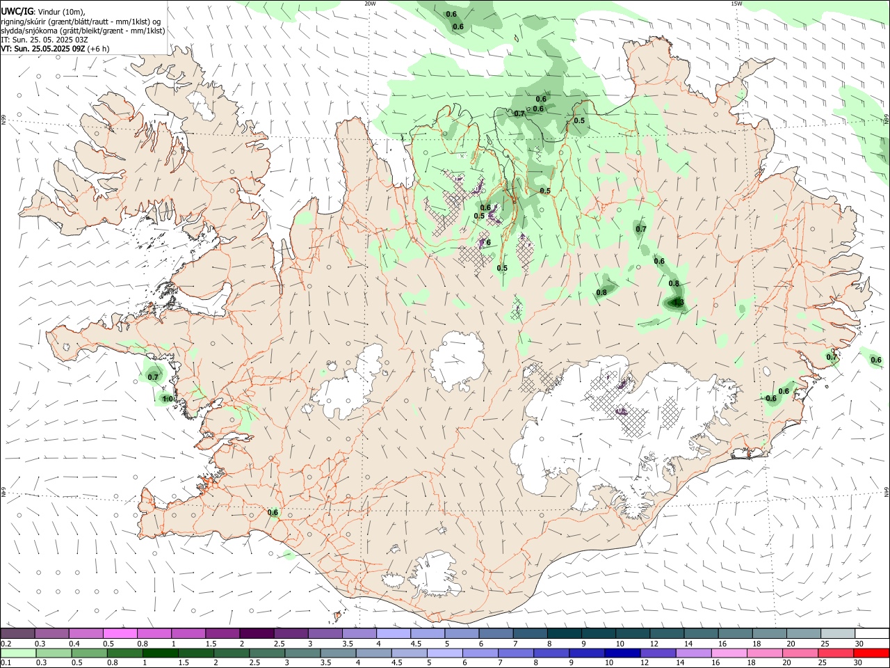Select the light pink swatch labeled 16 in lower legend
The width and height of the screenshot is (890, 668).
click(x=729, y=653)
